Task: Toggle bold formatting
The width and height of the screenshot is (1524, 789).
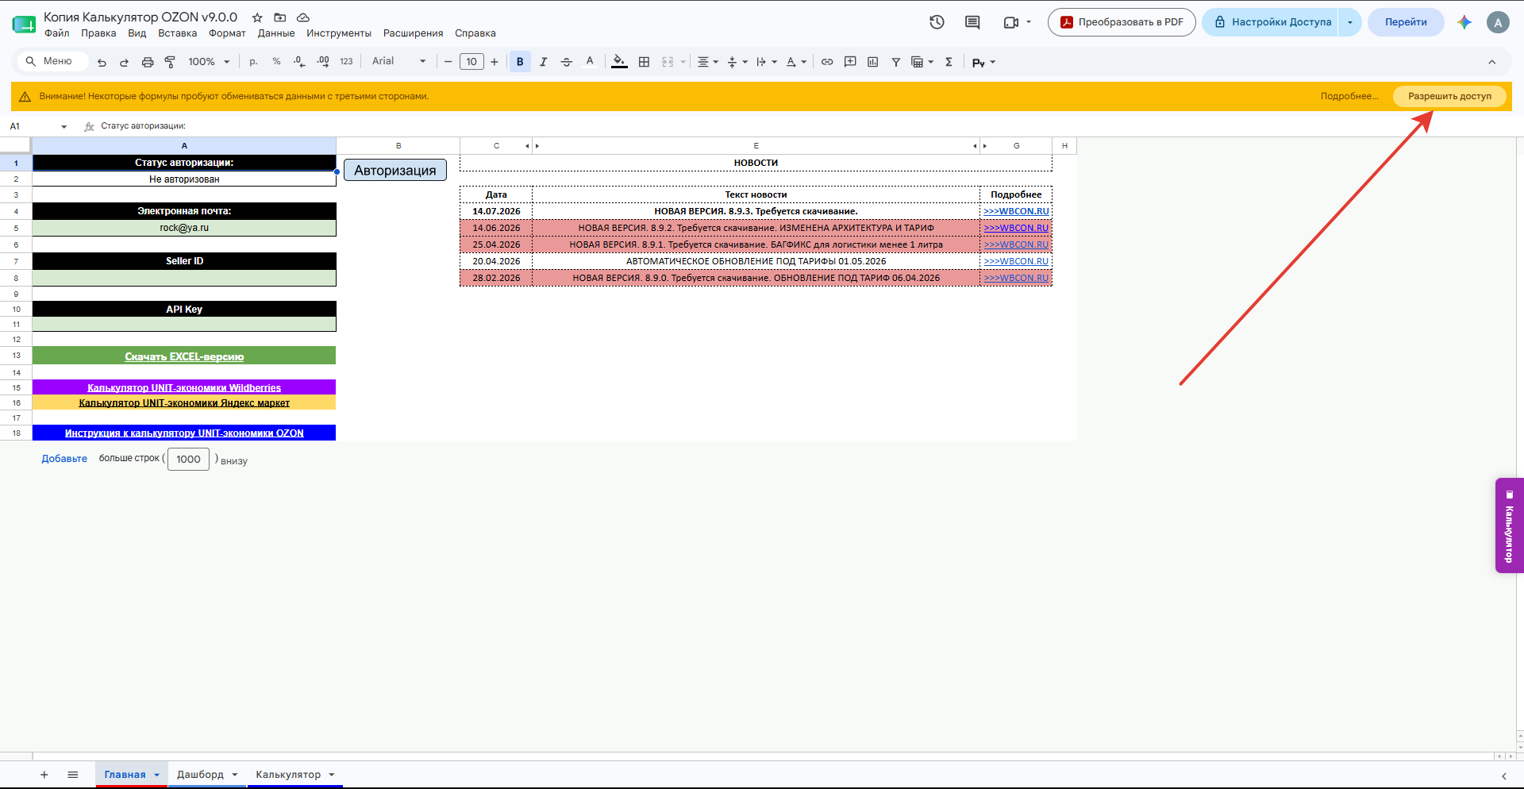Action: coord(520,62)
